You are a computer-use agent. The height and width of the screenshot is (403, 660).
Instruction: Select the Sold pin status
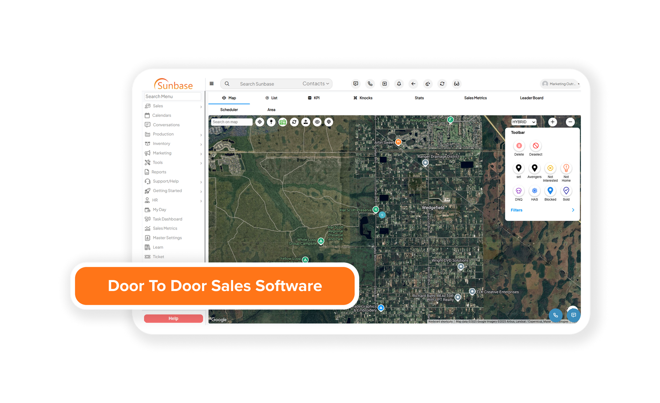point(566,191)
